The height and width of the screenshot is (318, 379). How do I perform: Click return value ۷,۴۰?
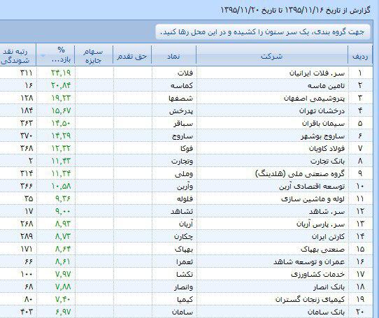tap(63, 299)
